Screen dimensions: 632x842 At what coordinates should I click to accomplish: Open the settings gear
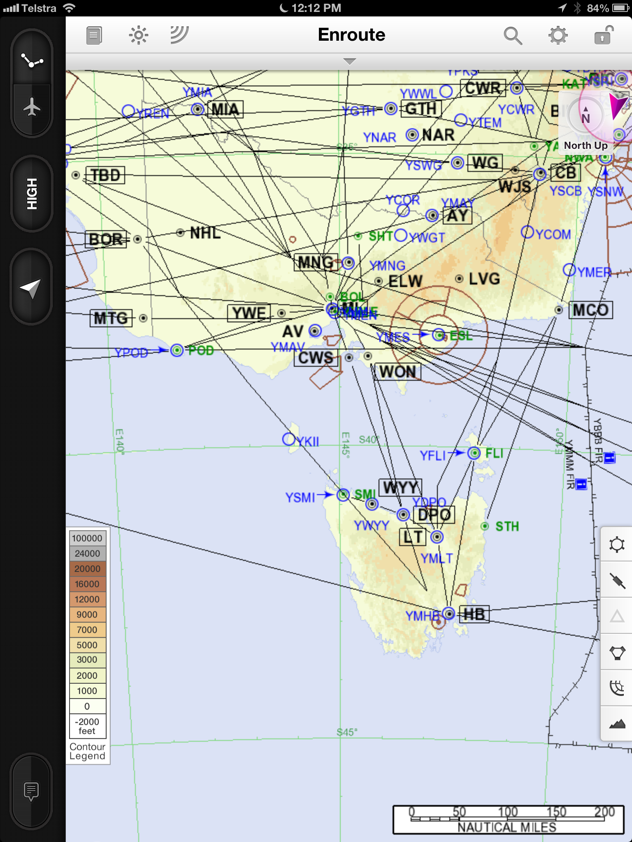click(558, 36)
